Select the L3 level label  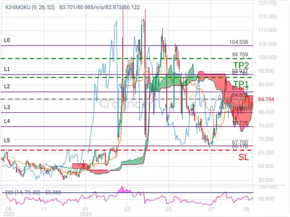click(7, 107)
